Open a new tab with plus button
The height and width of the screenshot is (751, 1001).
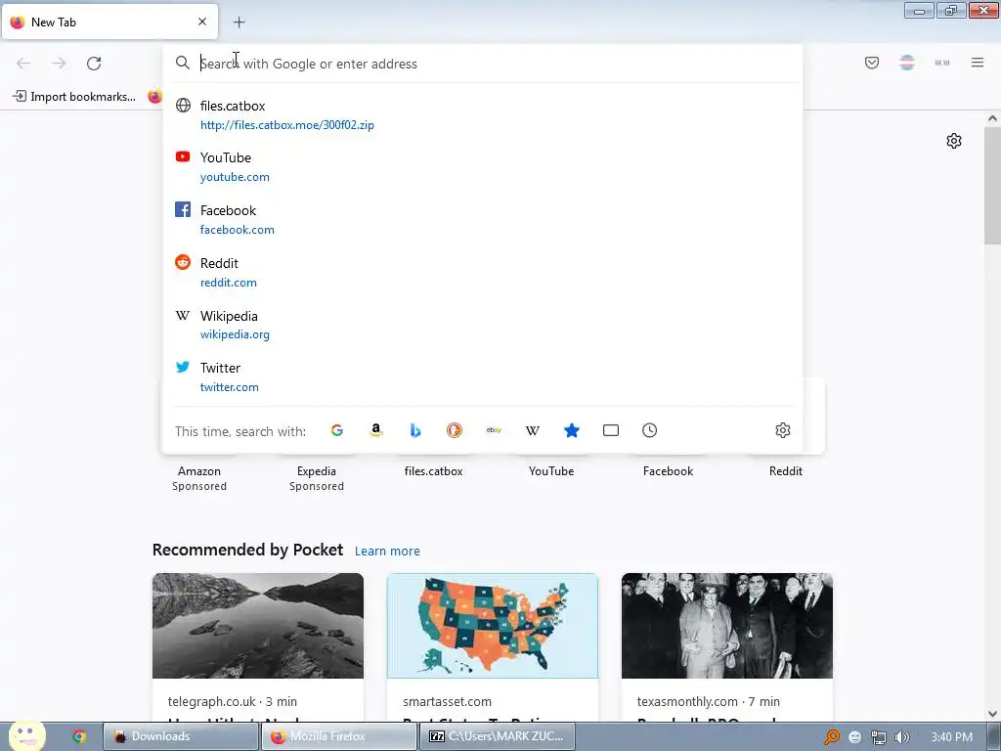pos(239,22)
